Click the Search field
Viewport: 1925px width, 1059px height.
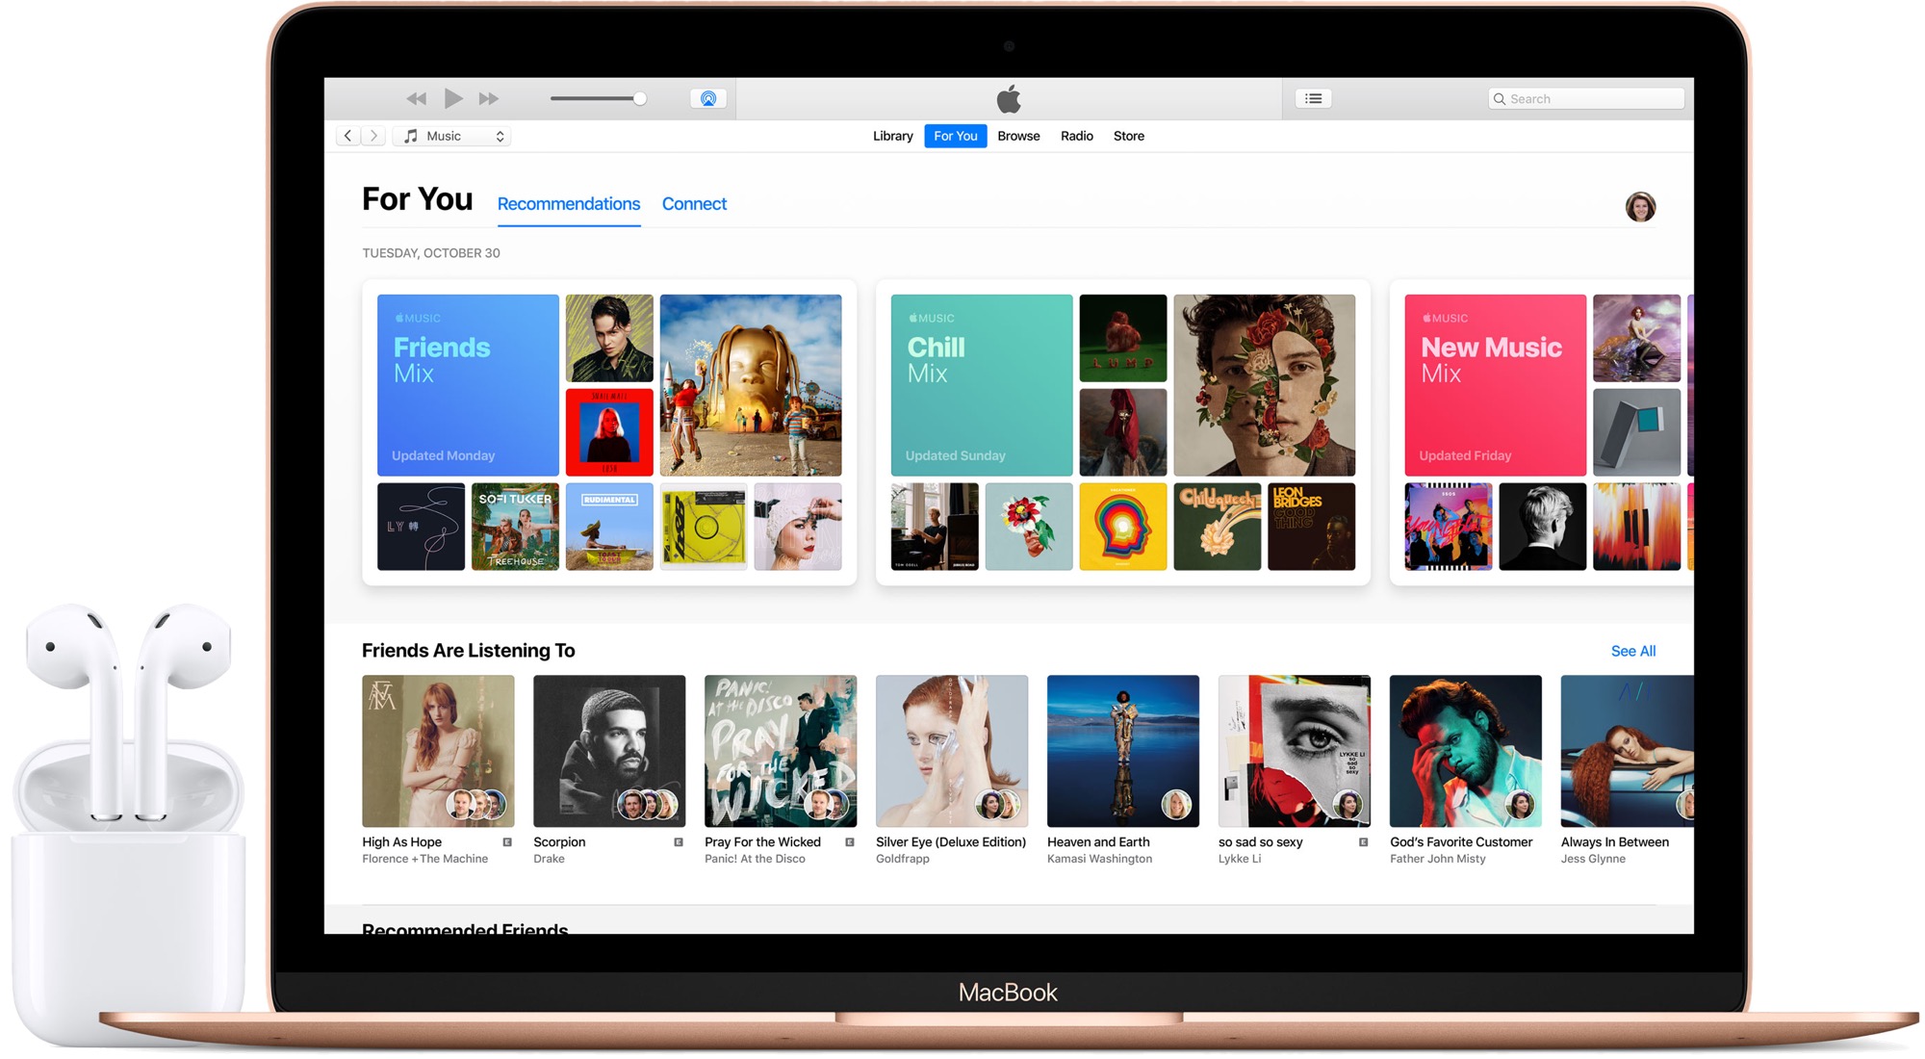point(1586,98)
